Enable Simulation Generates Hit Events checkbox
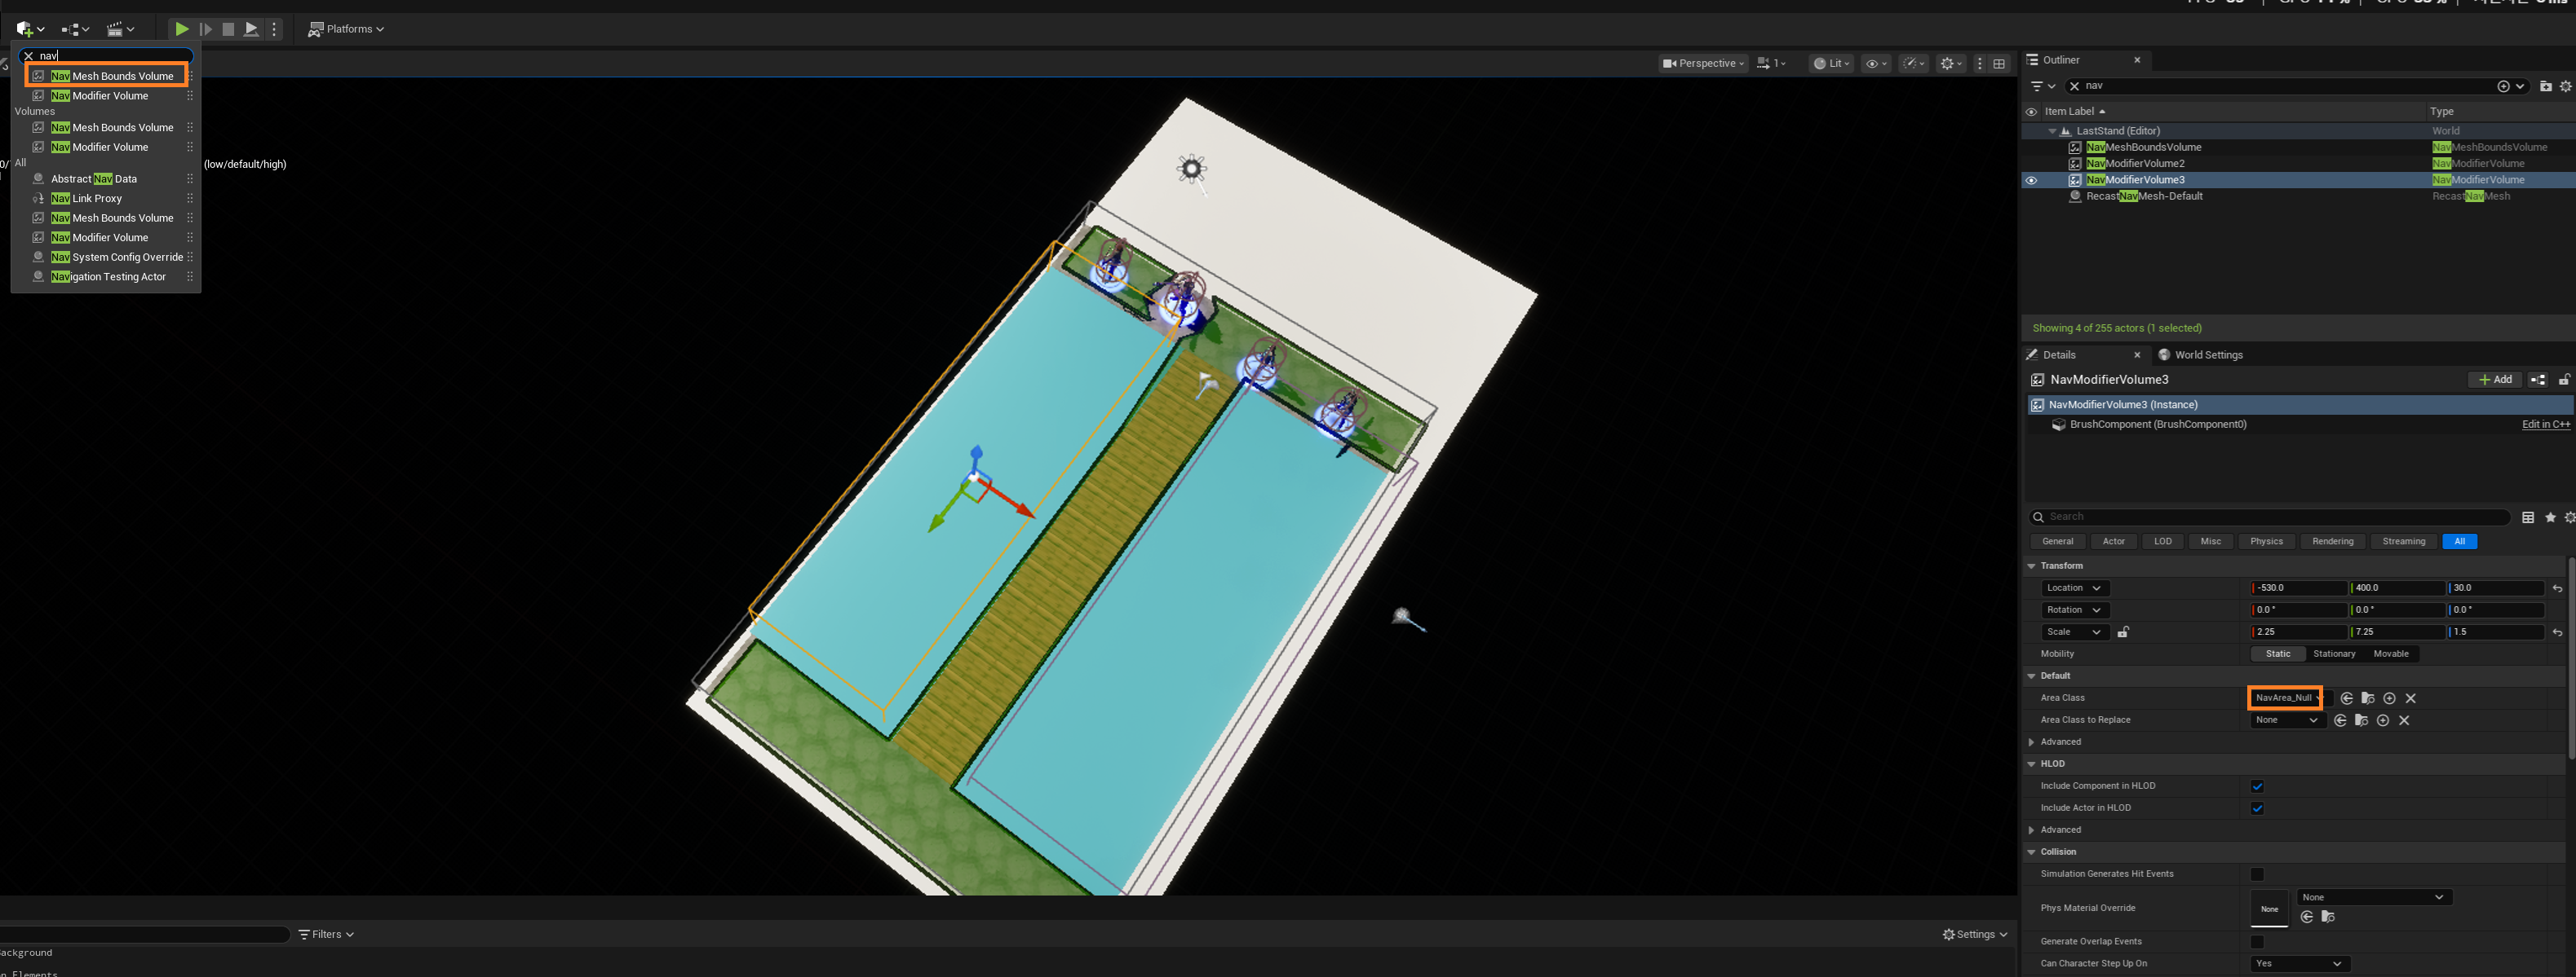The width and height of the screenshot is (2576, 977). click(x=2257, y=874)
